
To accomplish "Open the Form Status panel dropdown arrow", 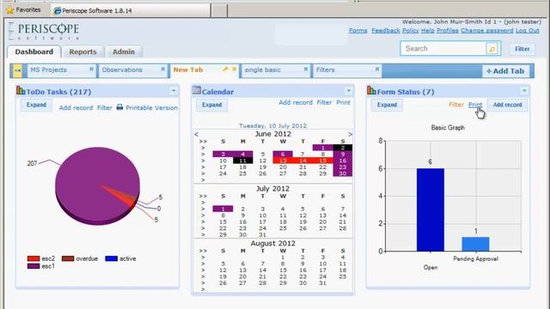I will click(x=524, y=91).
